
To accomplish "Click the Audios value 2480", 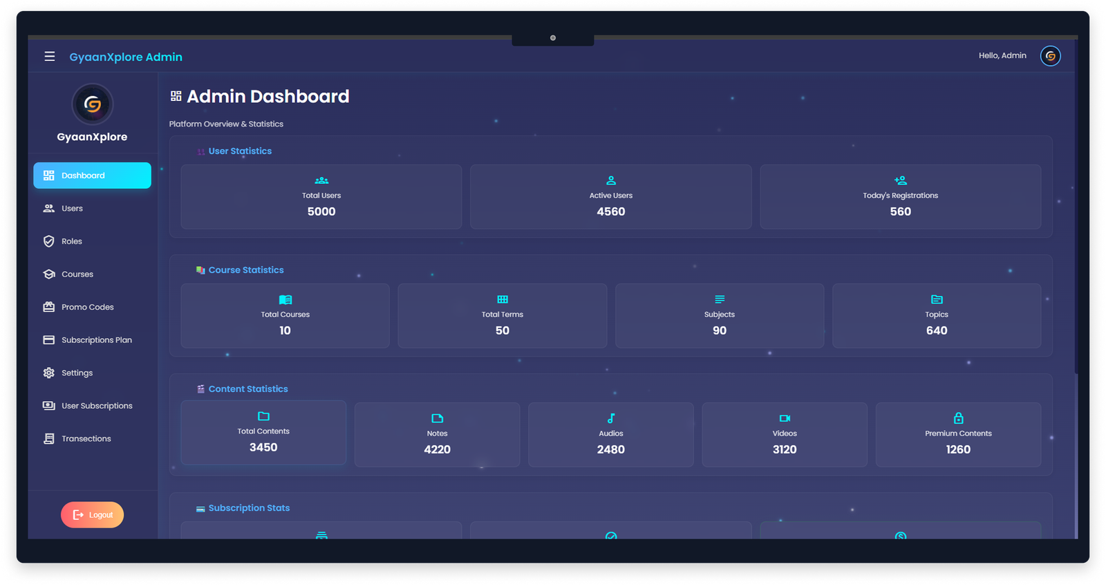I will point(611,449).
